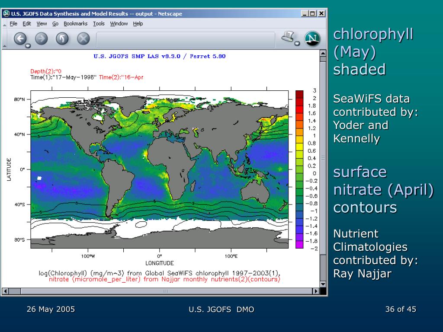Click the slide heading 'chlorophyll (May) shaded'

[373, 52]
